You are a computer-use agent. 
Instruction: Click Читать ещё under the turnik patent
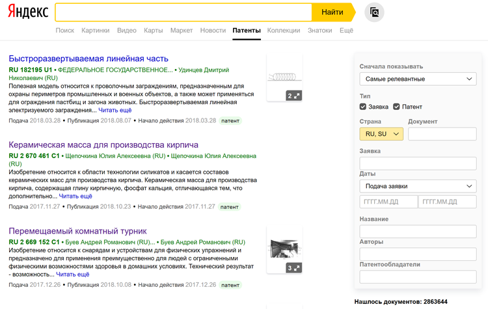[72, 275]
